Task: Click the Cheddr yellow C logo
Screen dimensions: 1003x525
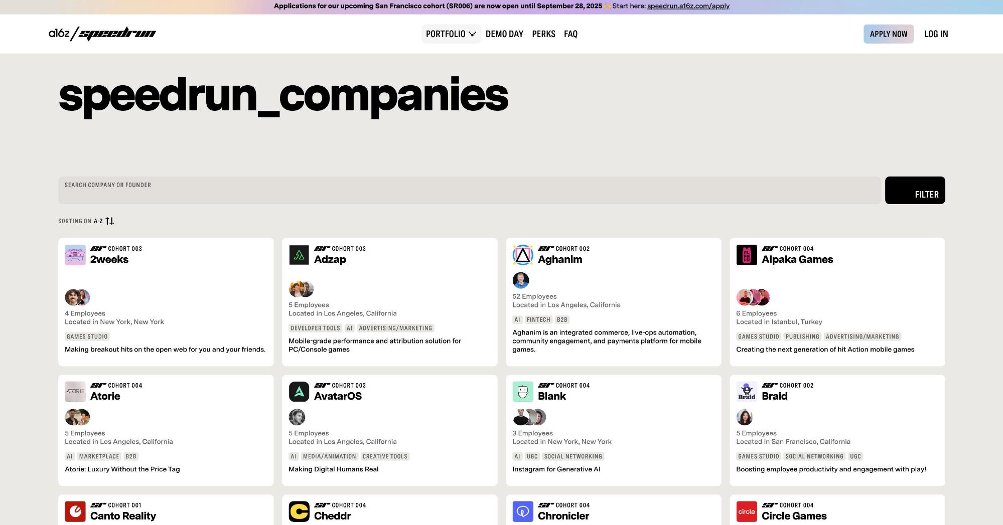Action: click(x=299, y=511)
